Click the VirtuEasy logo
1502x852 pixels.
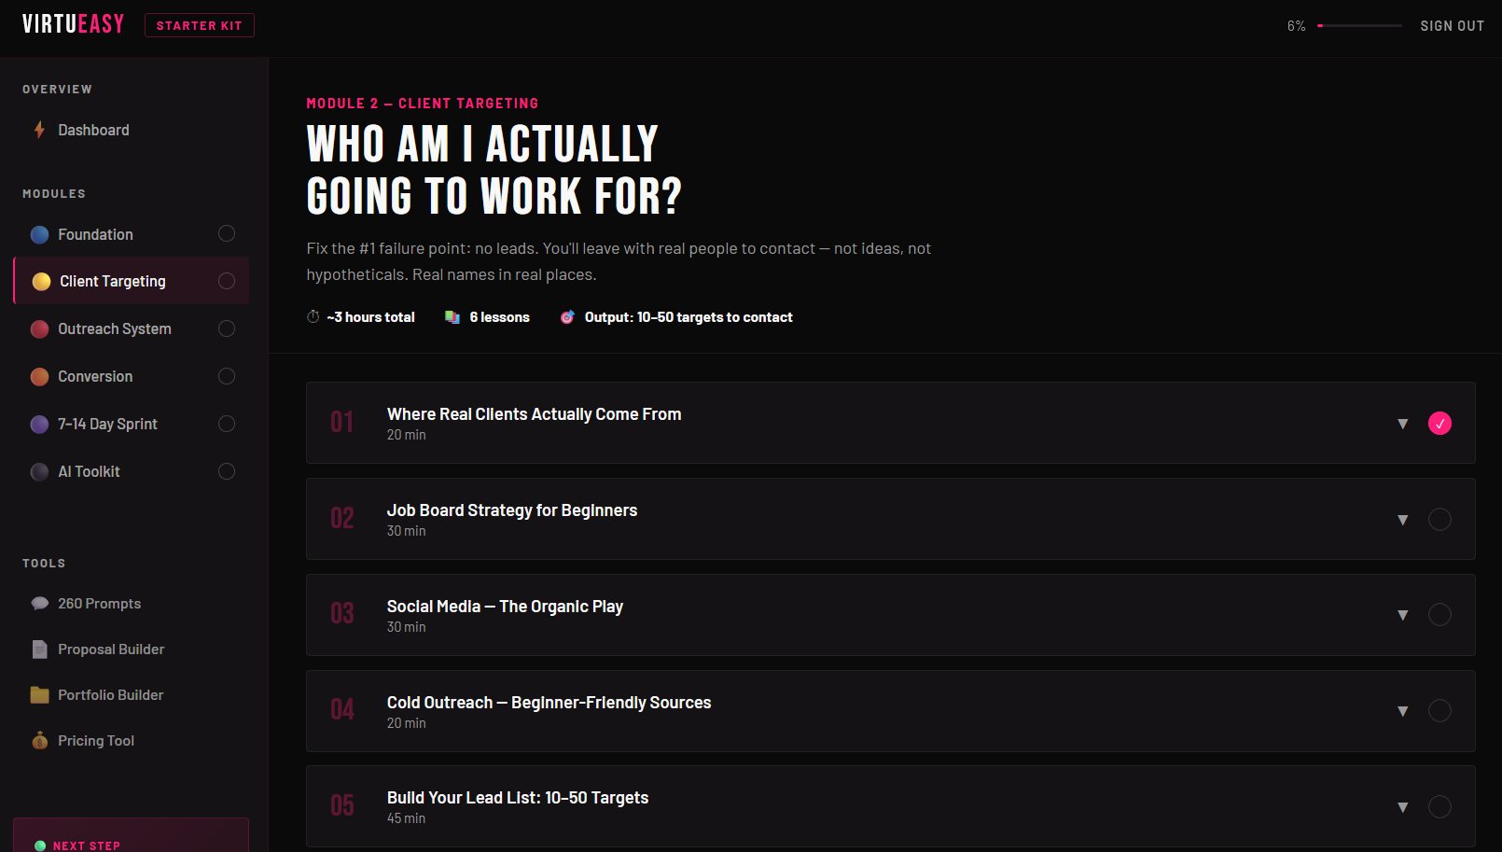[x=73, y=24]
